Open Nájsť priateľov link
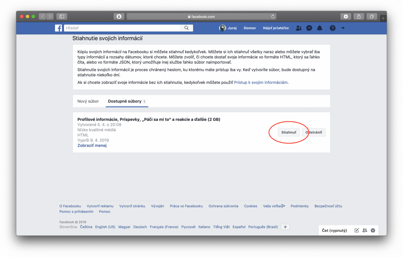Screen dimensions: 403x257 click(276, 28)
